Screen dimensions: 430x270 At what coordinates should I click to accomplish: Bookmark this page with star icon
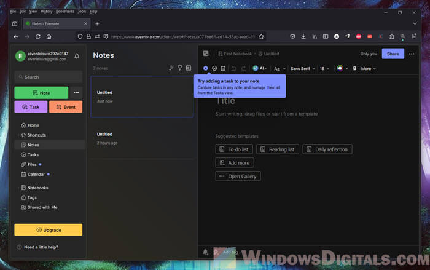click(261, 36)
